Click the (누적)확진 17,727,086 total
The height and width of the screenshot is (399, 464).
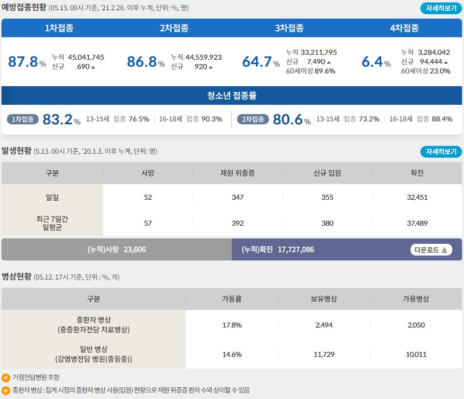[x=278, y=250]
